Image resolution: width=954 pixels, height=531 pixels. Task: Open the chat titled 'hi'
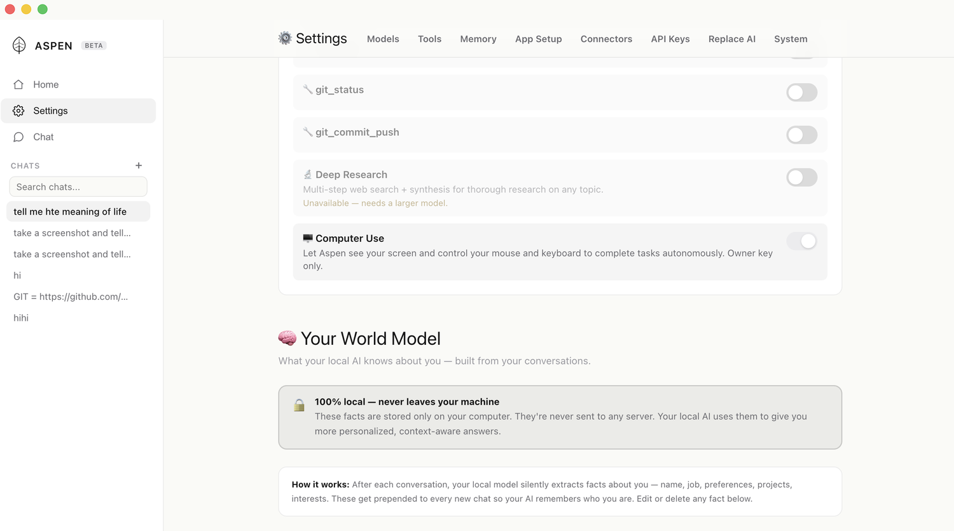tap(78, 276)
